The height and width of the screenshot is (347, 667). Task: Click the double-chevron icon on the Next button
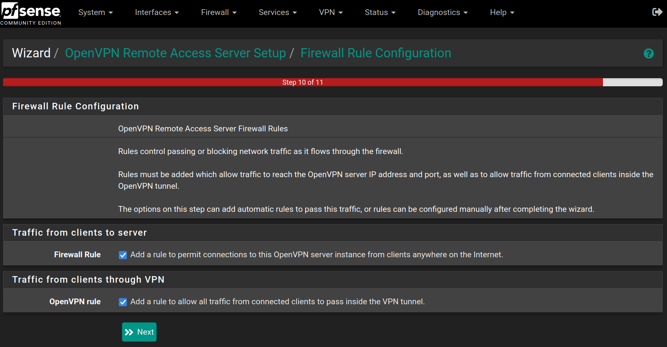click(x=129, y=332)
